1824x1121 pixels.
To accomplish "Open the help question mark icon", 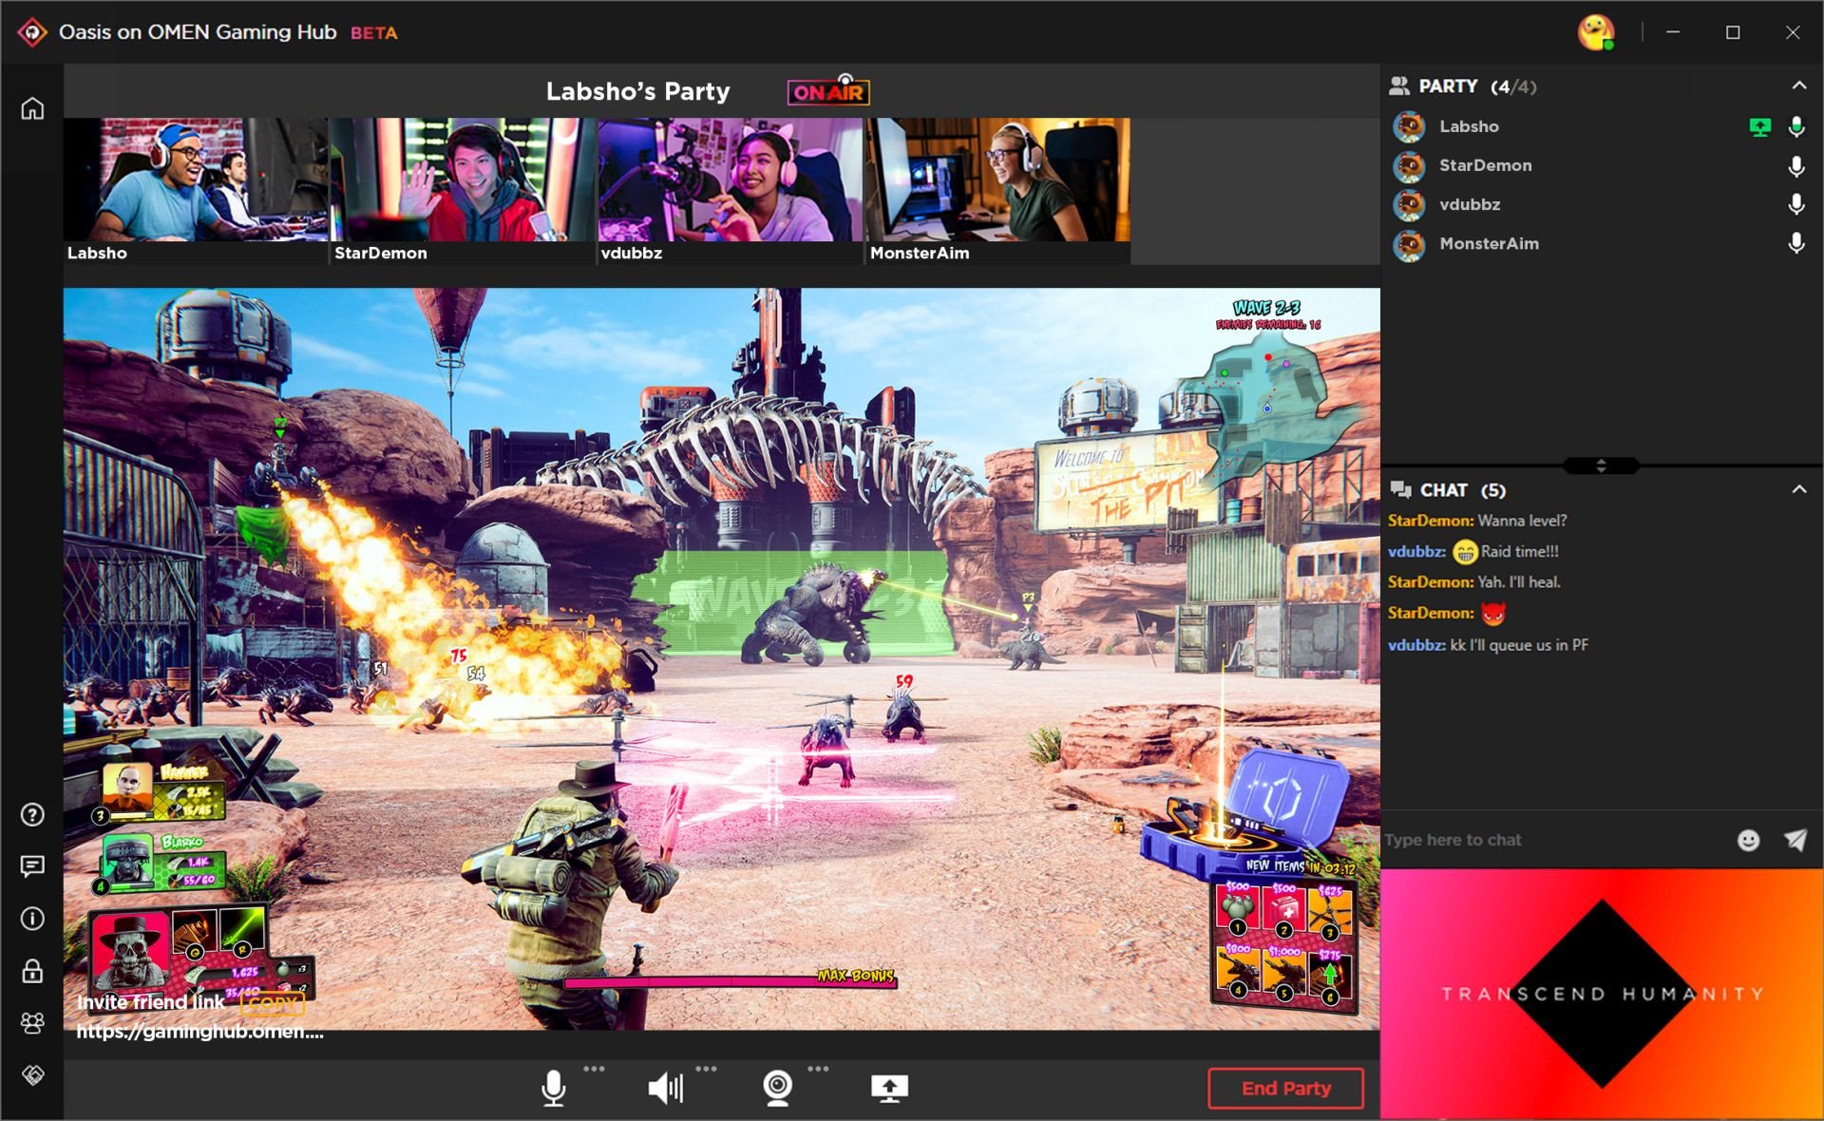I will (32, 815).
